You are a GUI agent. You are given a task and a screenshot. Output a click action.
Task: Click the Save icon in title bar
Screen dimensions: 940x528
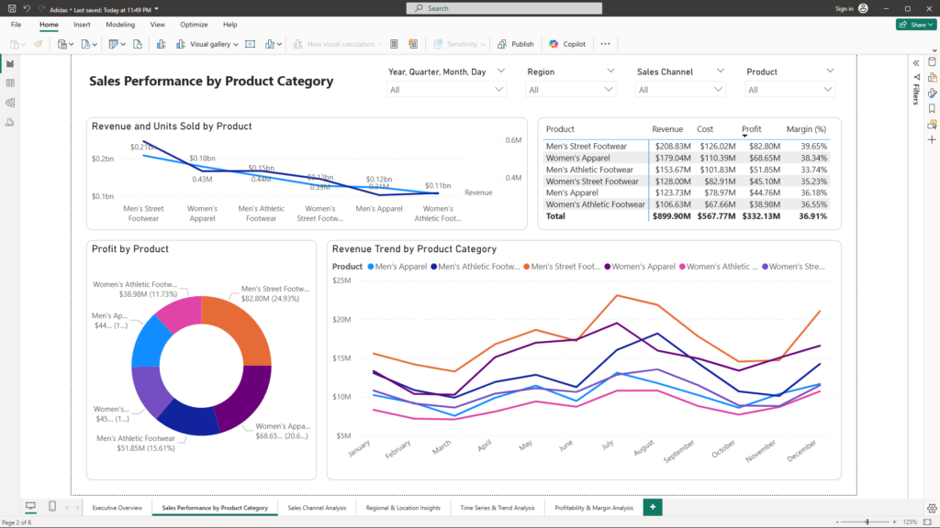point(11,8)
